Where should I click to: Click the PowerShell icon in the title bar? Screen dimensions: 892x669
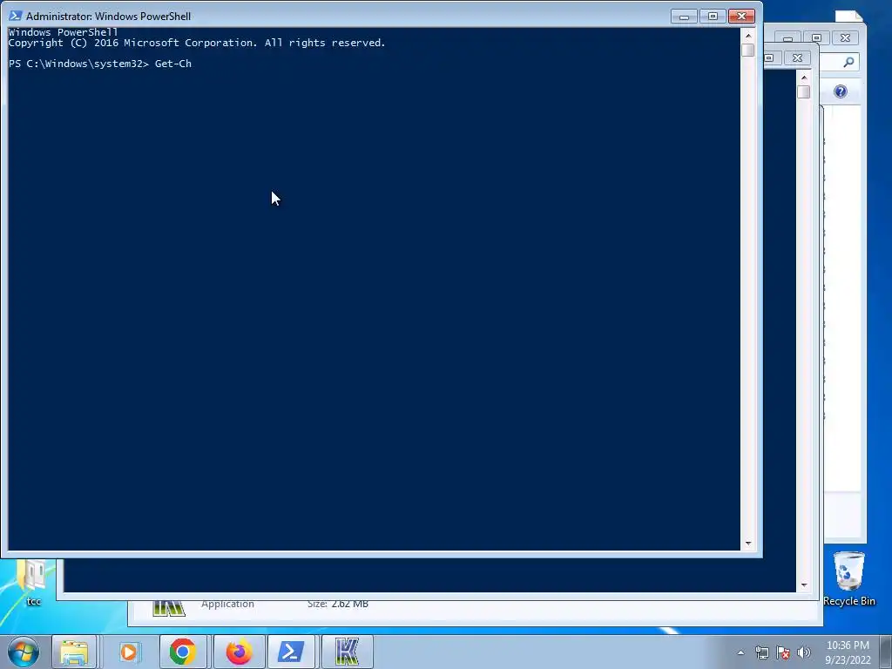click(16, 16)
